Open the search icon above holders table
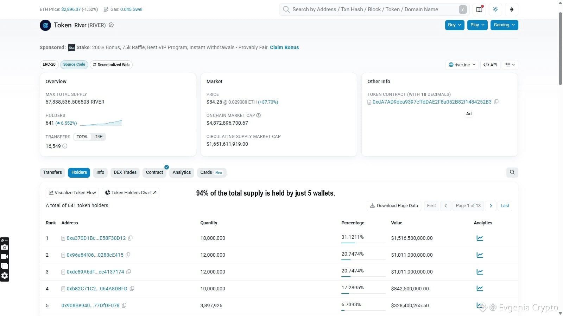Screen dimensions: 563x316 pos(512,172)
